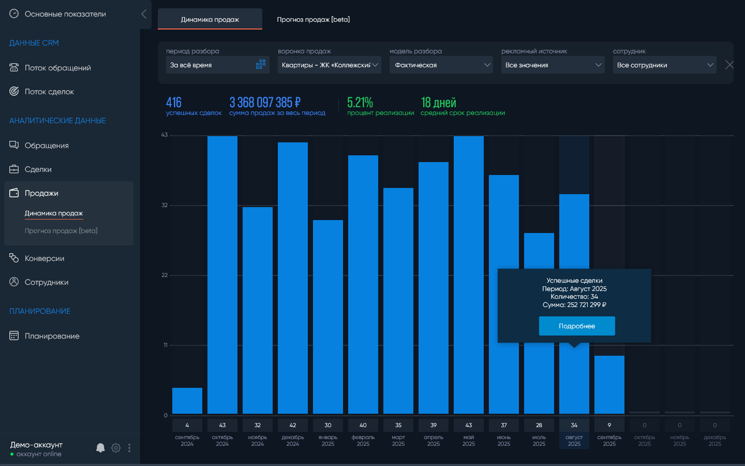
Task: Click the Поток сделок target icon
Action: tap(14, 92)
